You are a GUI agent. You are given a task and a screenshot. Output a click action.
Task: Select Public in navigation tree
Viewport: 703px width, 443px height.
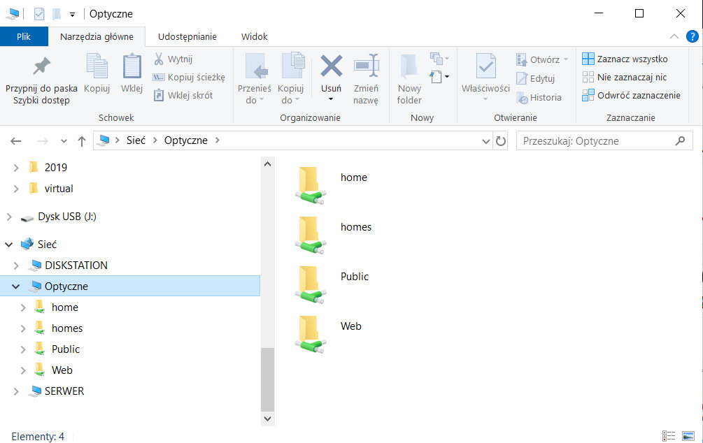pyautogui.click(x=66, y=349)
